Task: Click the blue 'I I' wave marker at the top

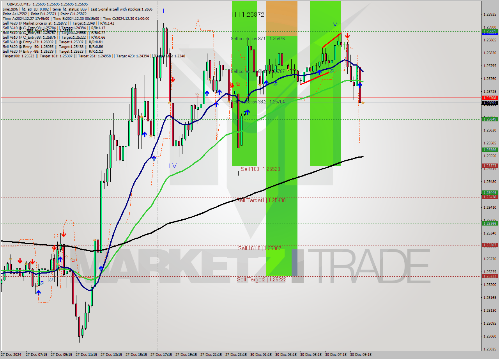Action: [x=163, y=11]
